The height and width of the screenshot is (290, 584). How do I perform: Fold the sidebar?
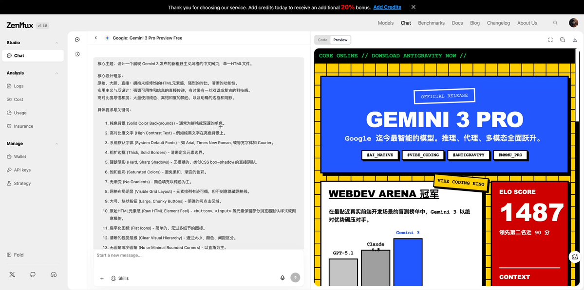coord(16,255)
